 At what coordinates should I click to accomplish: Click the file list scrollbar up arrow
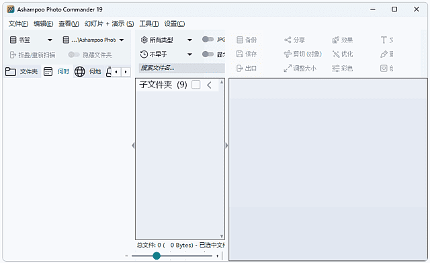(x=222, y=82)
